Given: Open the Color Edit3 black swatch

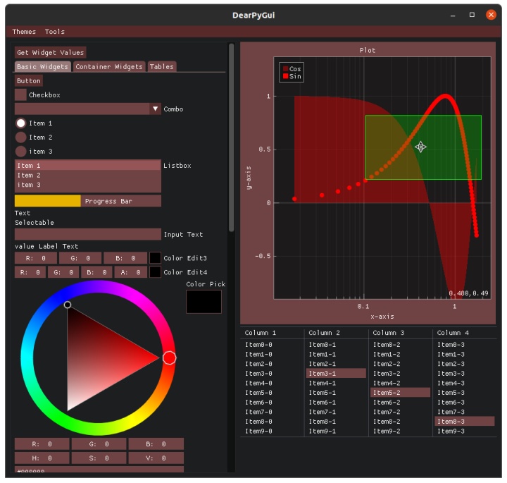Looking at the screenshot, I should pyautogui.click(x=155, y=258).
